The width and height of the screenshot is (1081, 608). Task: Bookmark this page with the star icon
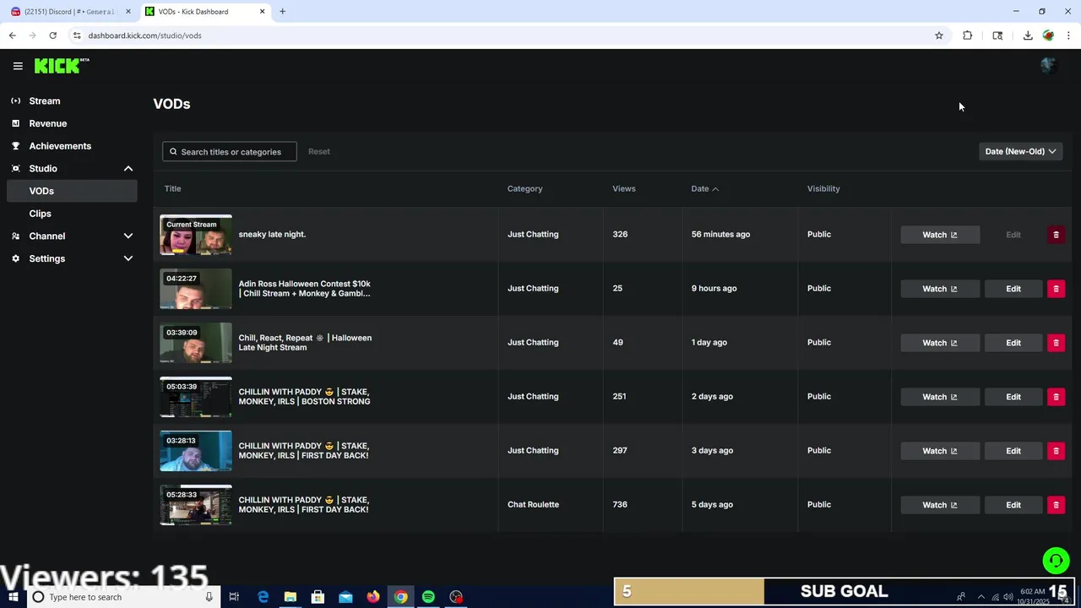pos(938,35)
